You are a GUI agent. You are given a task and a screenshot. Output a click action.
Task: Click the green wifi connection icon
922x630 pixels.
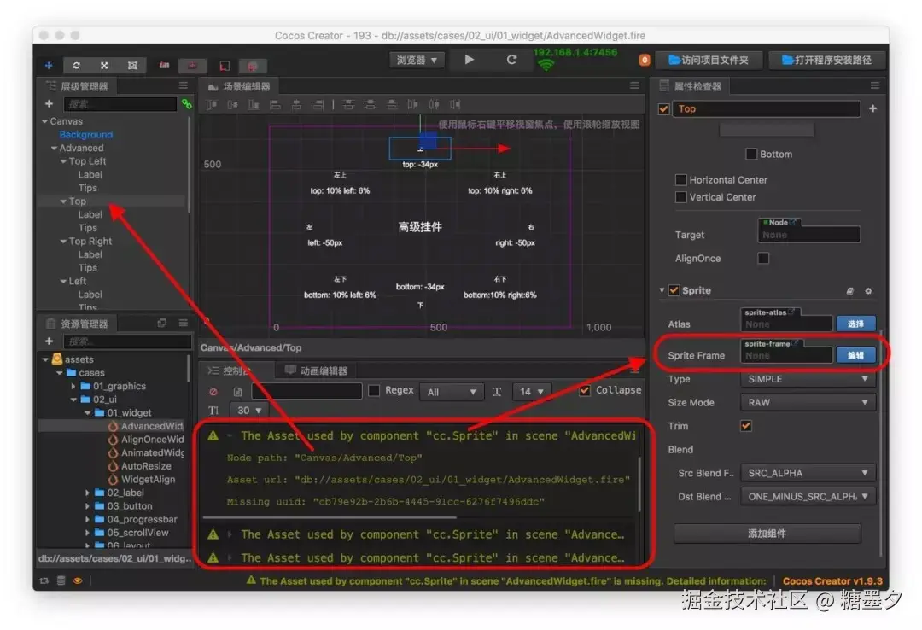click(546, 65)
